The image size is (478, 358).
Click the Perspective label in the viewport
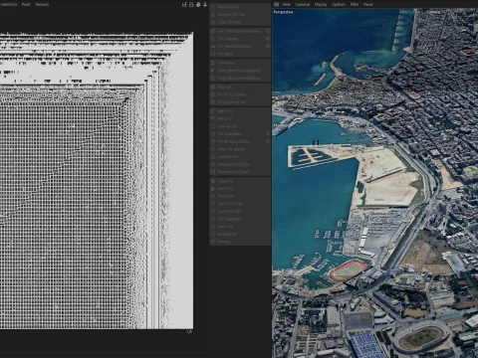pos(283,12)
